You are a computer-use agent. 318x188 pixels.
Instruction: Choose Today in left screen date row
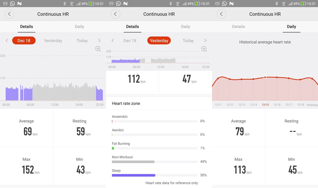(82, 40)
